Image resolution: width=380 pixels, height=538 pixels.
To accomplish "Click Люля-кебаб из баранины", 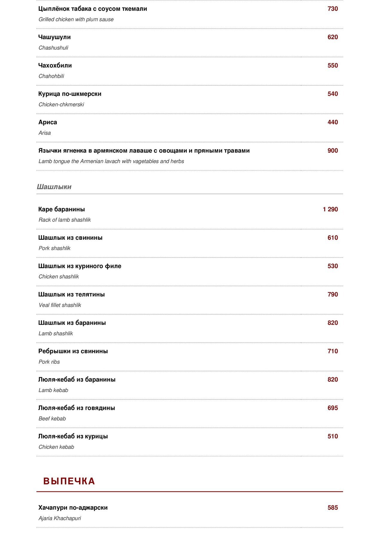I will (77, 380).
